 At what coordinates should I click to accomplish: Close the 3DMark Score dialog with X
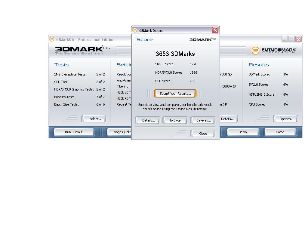pyautogui.click(x=215, y=30)
